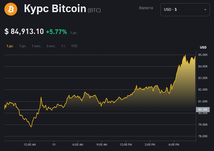Click the 11 date axis label

click(54, 145)
